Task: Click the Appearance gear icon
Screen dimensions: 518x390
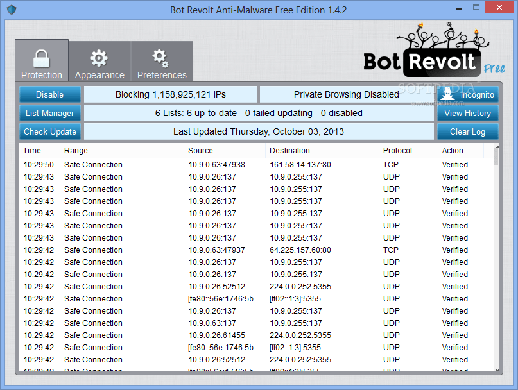Action: [99, 57]
